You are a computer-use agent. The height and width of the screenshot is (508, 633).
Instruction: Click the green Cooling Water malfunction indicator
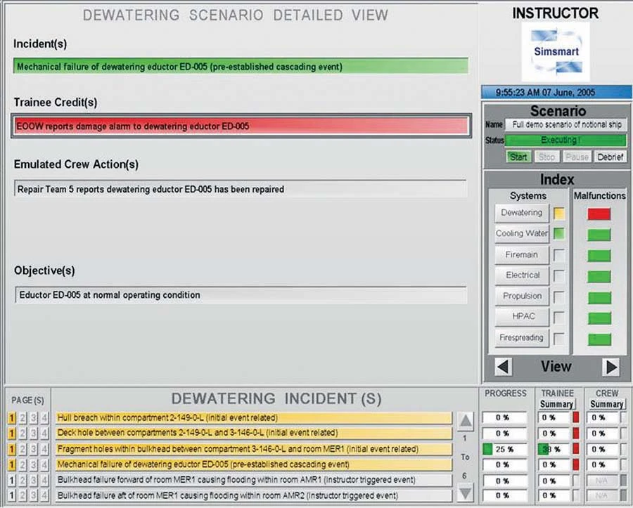(x=599, y=233)
